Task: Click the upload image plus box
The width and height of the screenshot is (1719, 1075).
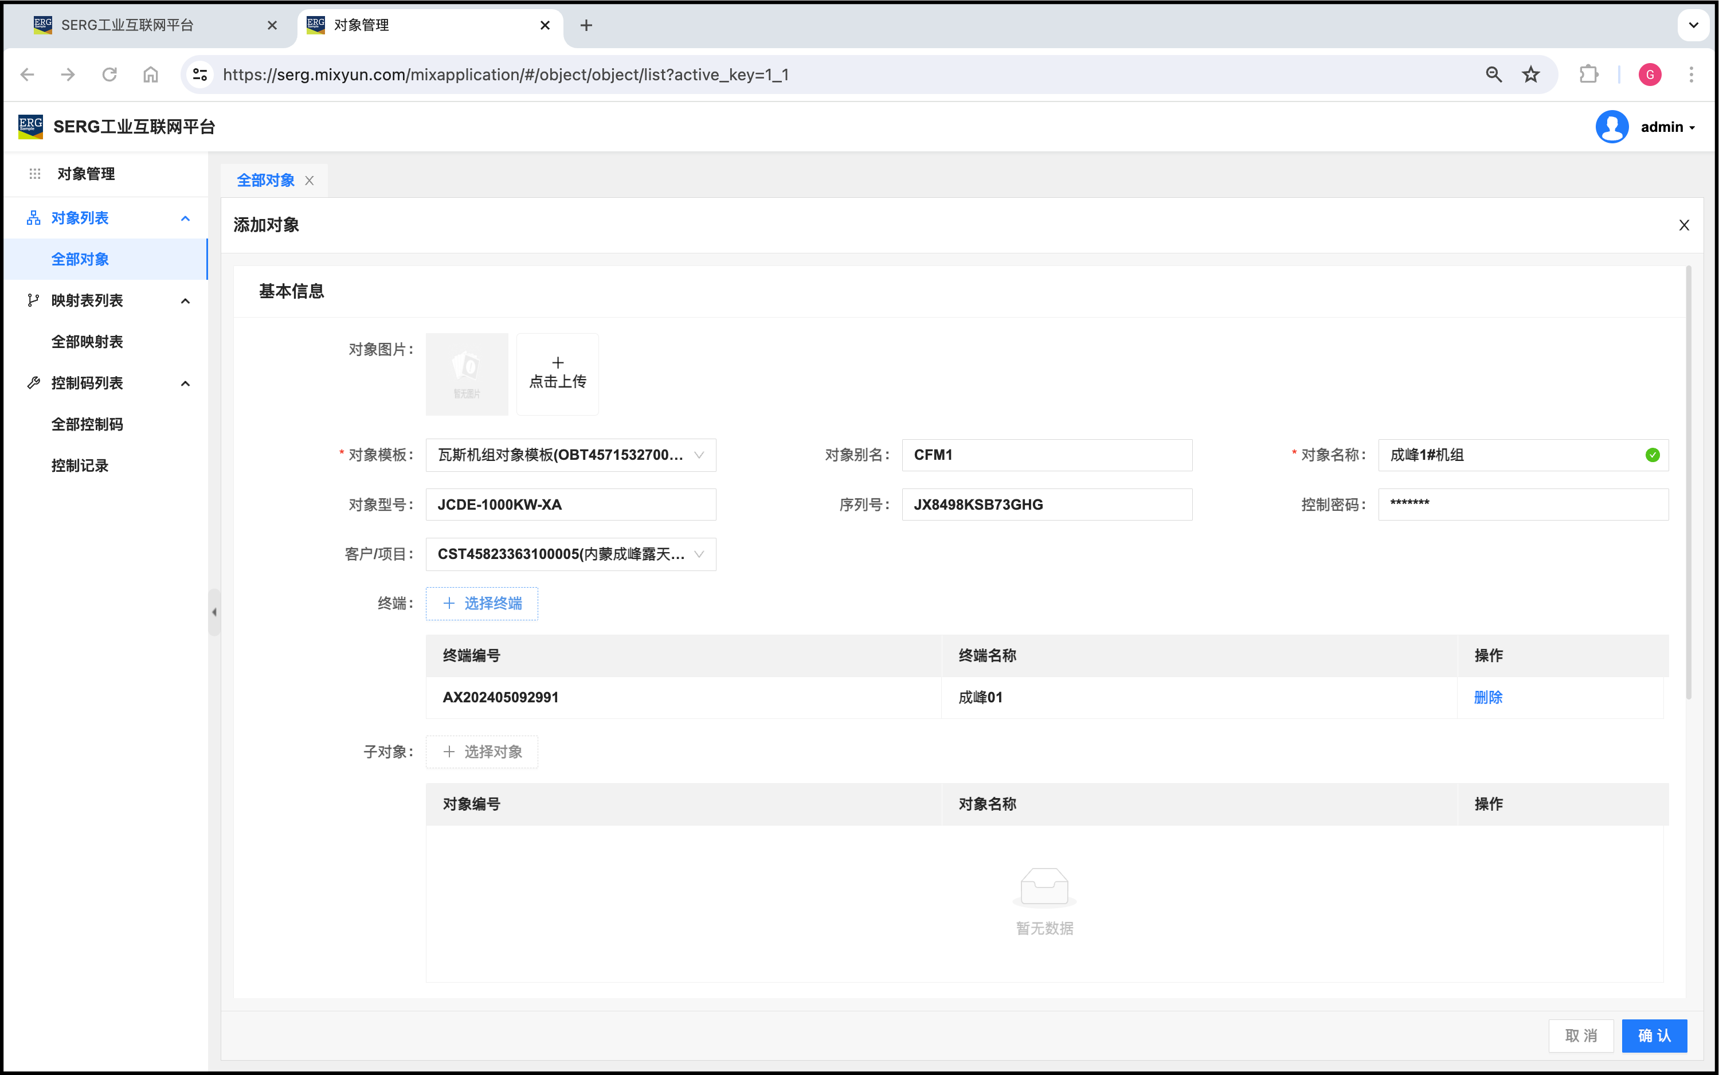Action: point(557,374)
